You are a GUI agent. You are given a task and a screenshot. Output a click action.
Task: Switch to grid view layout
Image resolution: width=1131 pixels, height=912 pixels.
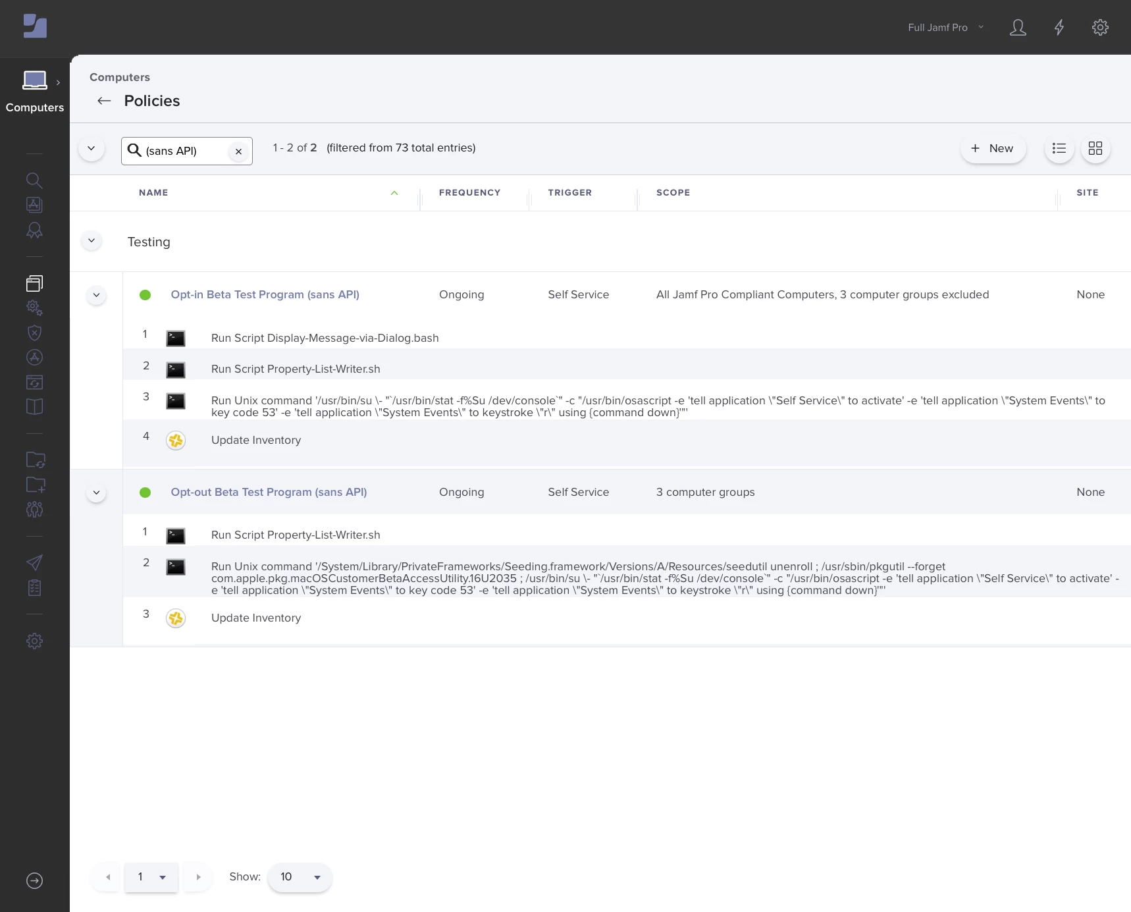click(1095, 149)
